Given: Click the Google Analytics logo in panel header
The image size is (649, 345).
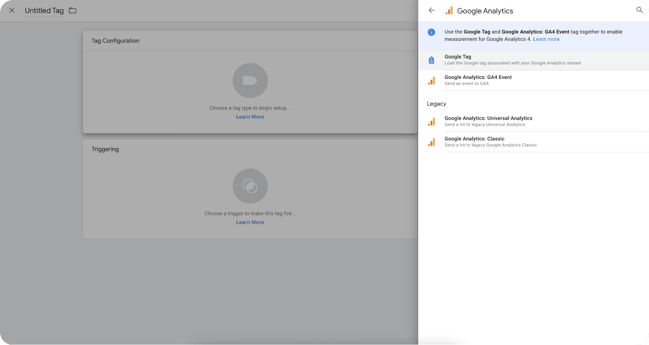Looking at the screenshot, I should [449, 11].
